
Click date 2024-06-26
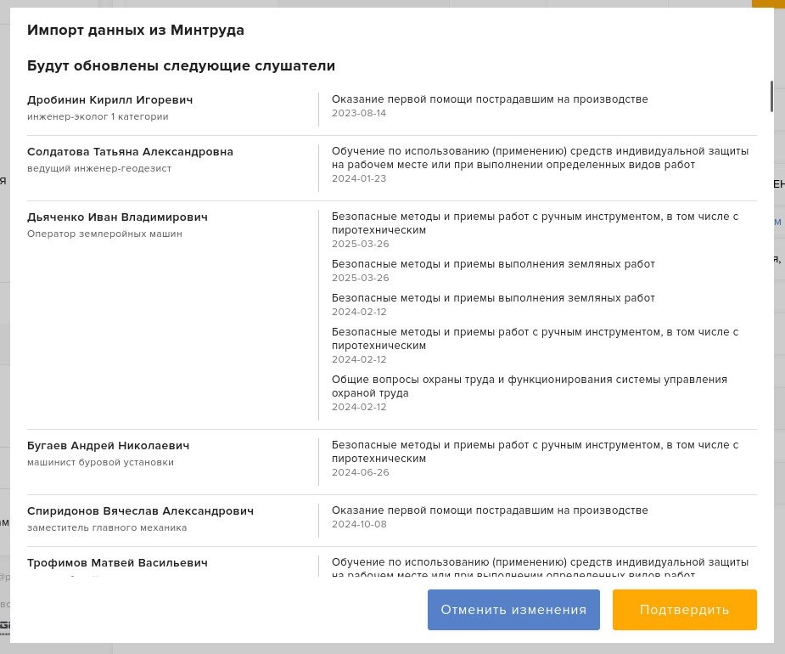tap(361, 472)
